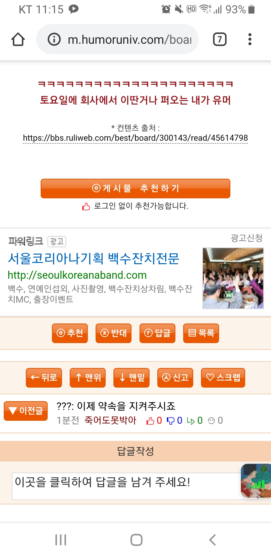
Task: Click the 답글 reply button
Action: click(157, 333)
